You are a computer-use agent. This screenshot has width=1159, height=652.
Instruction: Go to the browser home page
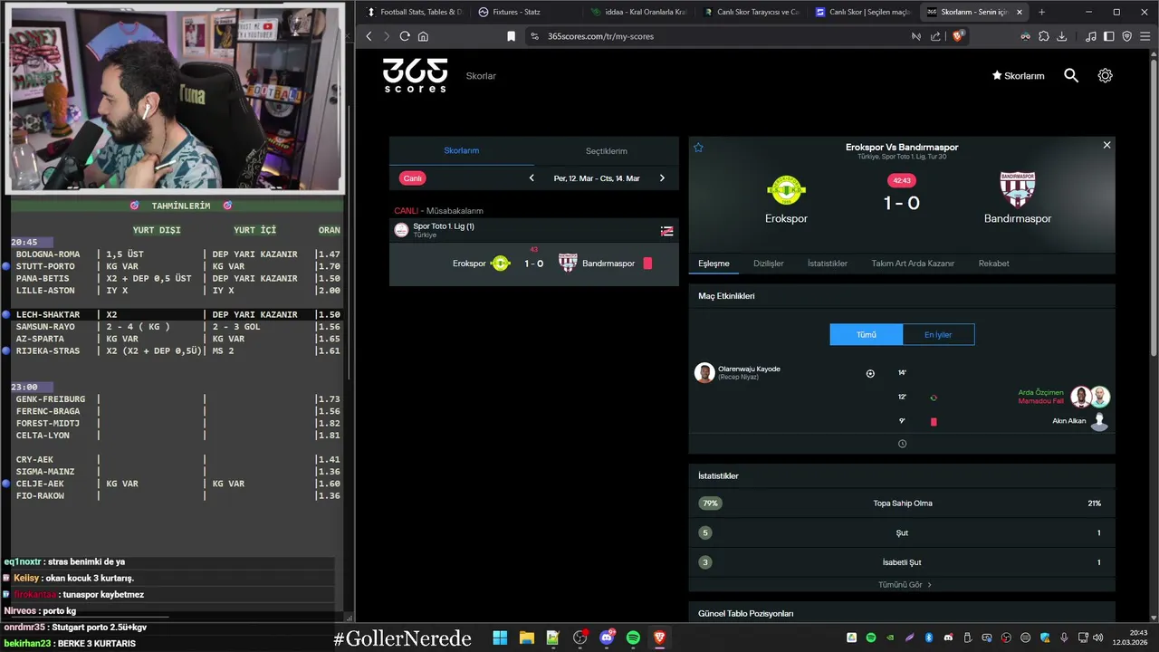point(423,36)
